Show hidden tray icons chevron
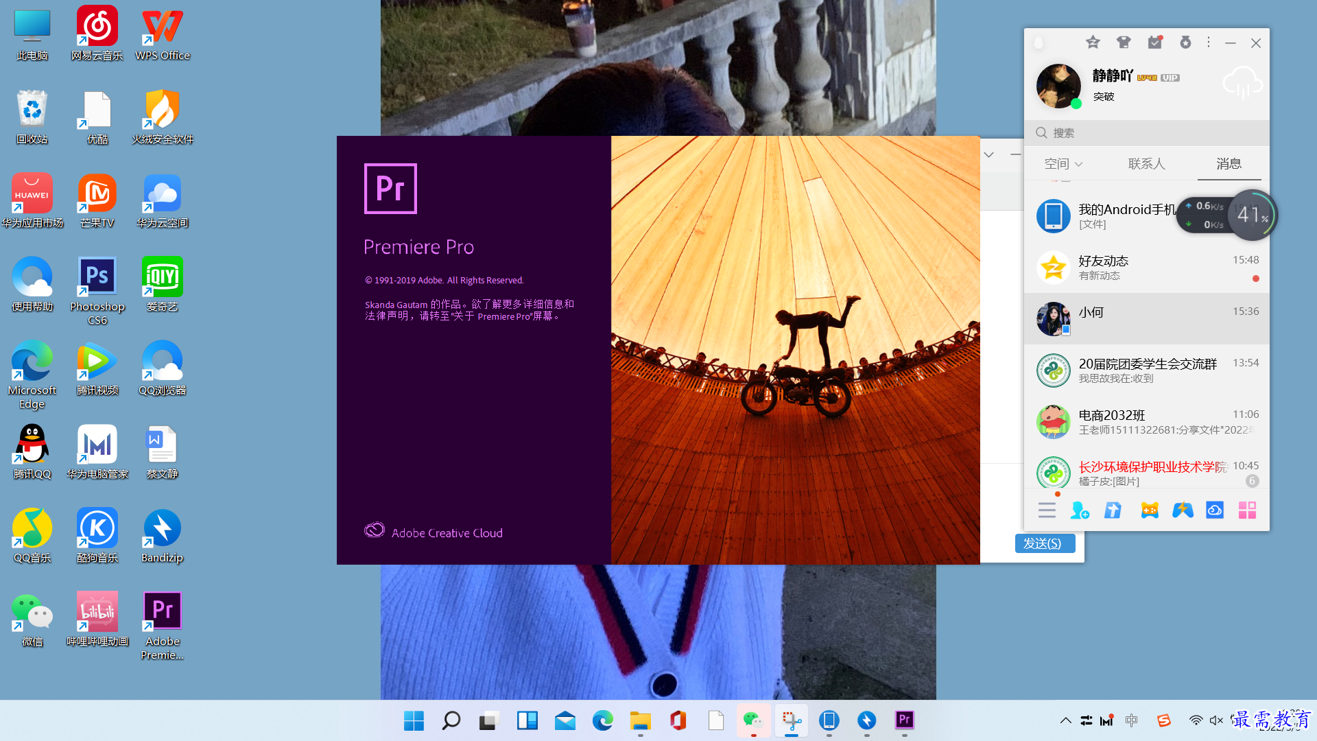 [1065, 720]
